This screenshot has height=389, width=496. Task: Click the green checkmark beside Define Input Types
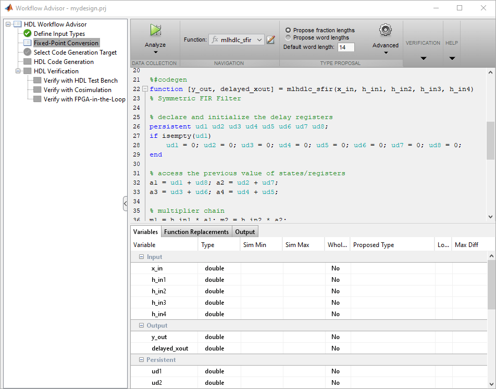tap(28, 34)
